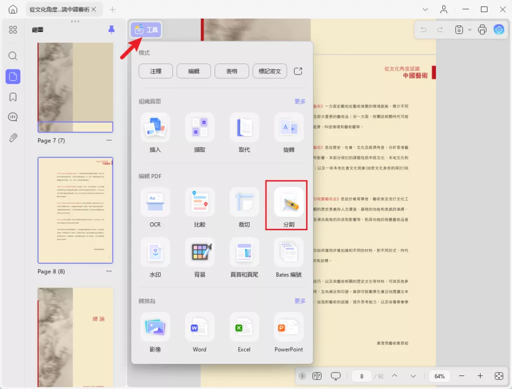Screen dimensions: 512x389
Task: Redo the last action
Action: click(440, 30)
